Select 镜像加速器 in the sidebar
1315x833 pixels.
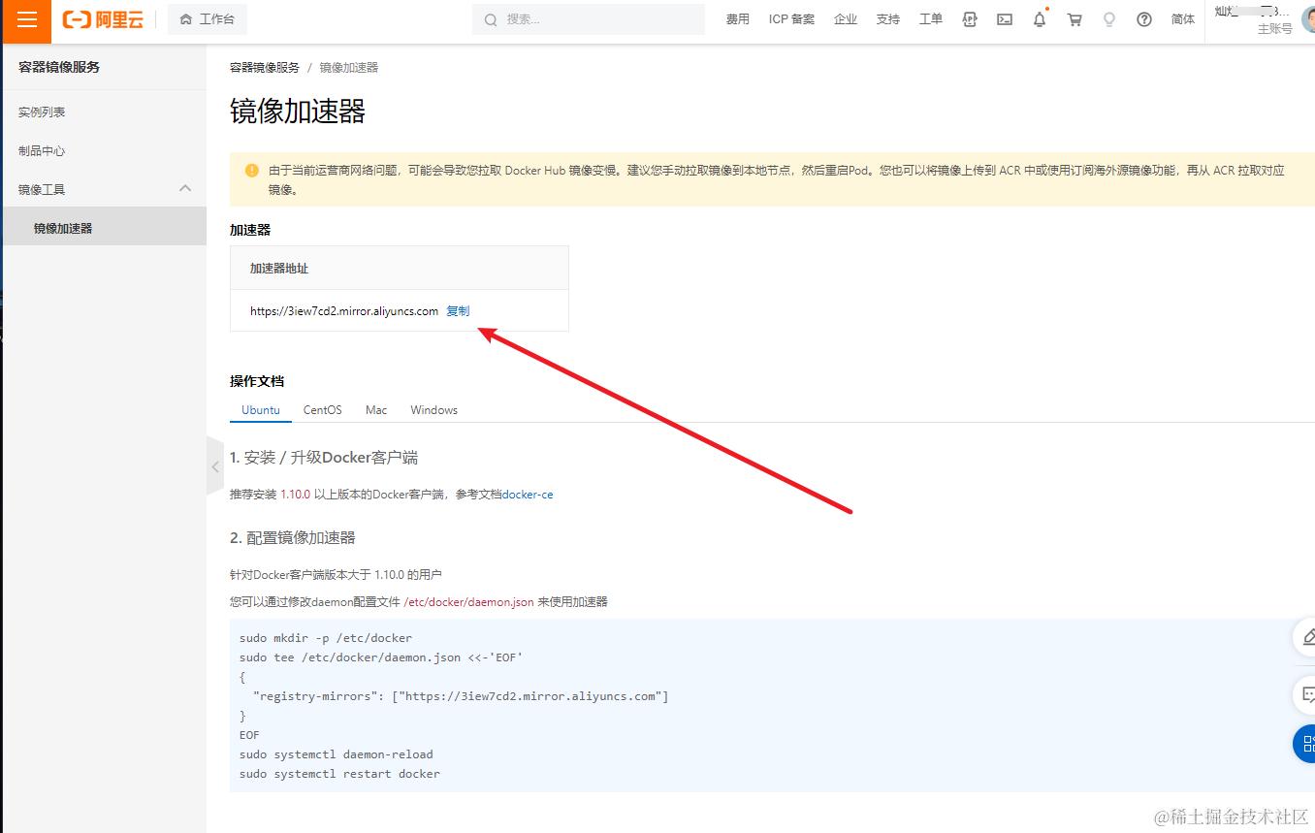point(105,228)
